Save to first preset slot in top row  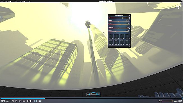110,39
